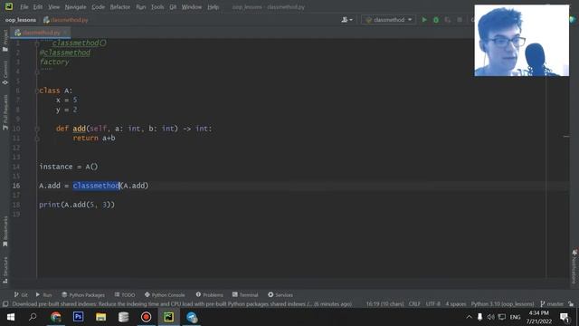The image size is (579, 326).
Task: Change the 4 spaces indent setting
Action: (x=456, y=304)
